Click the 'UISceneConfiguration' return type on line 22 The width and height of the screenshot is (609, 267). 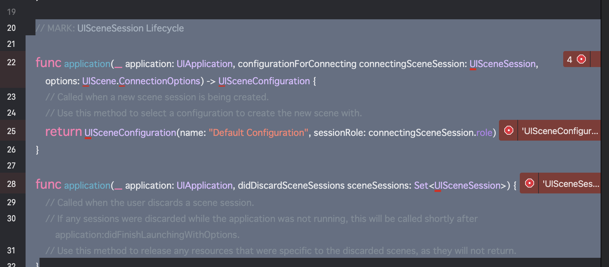pos(264,81)
